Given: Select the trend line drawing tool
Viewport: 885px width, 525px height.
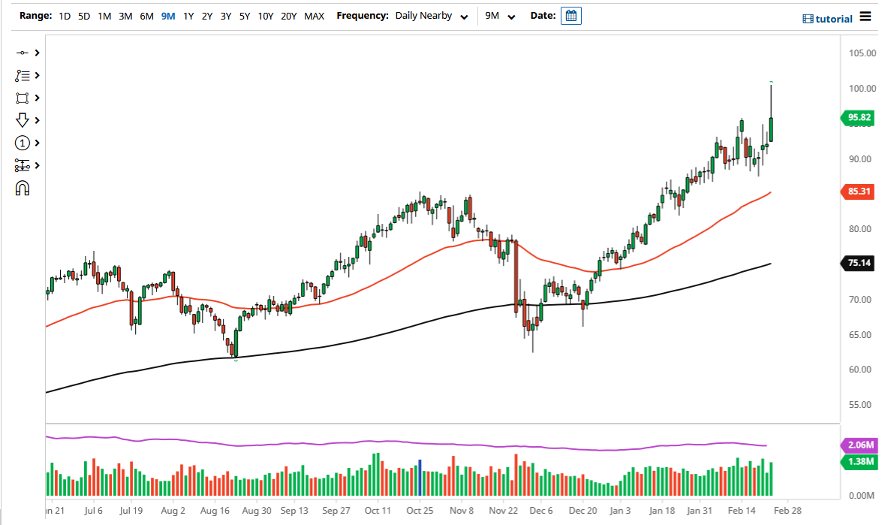Looking at the screenshot, I should click(23, 53).
